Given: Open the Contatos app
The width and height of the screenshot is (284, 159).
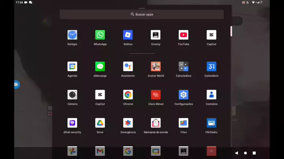Looking at the screenshot, I should pyautogui.click(x=211, y=95).
